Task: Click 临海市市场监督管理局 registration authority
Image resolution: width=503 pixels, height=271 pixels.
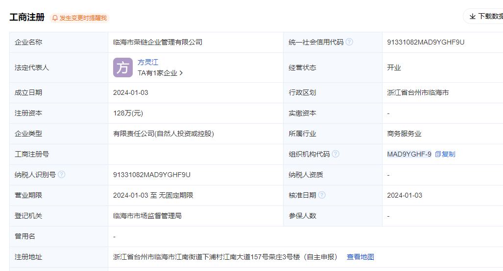Action: click(147, 216)
